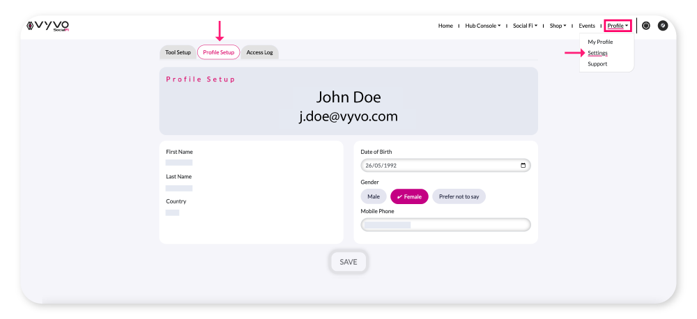This screenshot has width=697, height=319.
Task: Select the Profile Setup tab
Action: tap(219, 52)
